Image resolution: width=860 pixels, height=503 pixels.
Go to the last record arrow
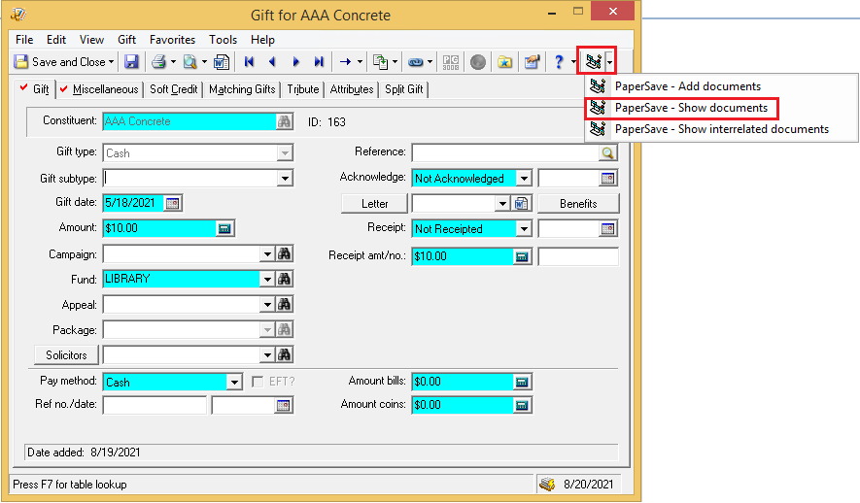(x=318, y=62)
